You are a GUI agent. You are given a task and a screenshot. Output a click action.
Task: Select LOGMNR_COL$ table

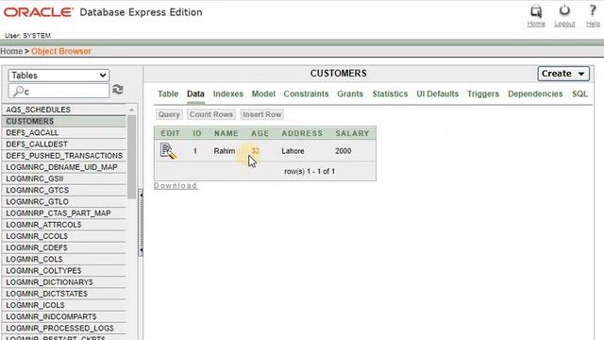(64, 259)
